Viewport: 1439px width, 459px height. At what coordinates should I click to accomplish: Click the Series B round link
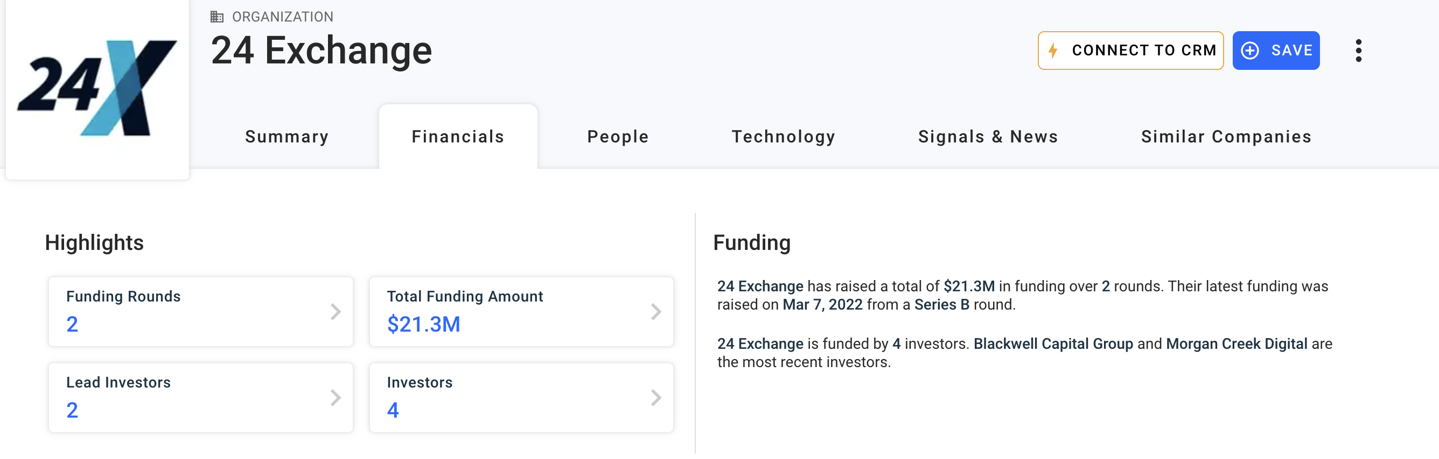[941, 305]
